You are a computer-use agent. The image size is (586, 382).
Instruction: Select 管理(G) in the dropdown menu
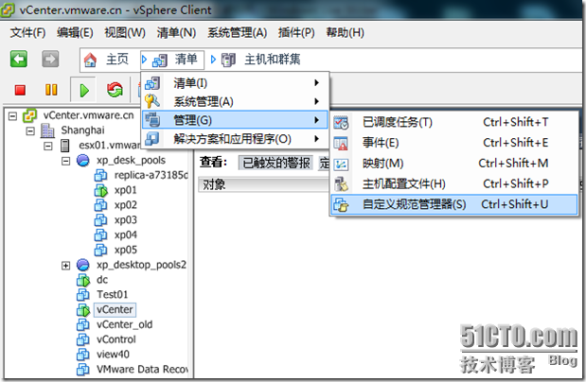coord(235,120)
